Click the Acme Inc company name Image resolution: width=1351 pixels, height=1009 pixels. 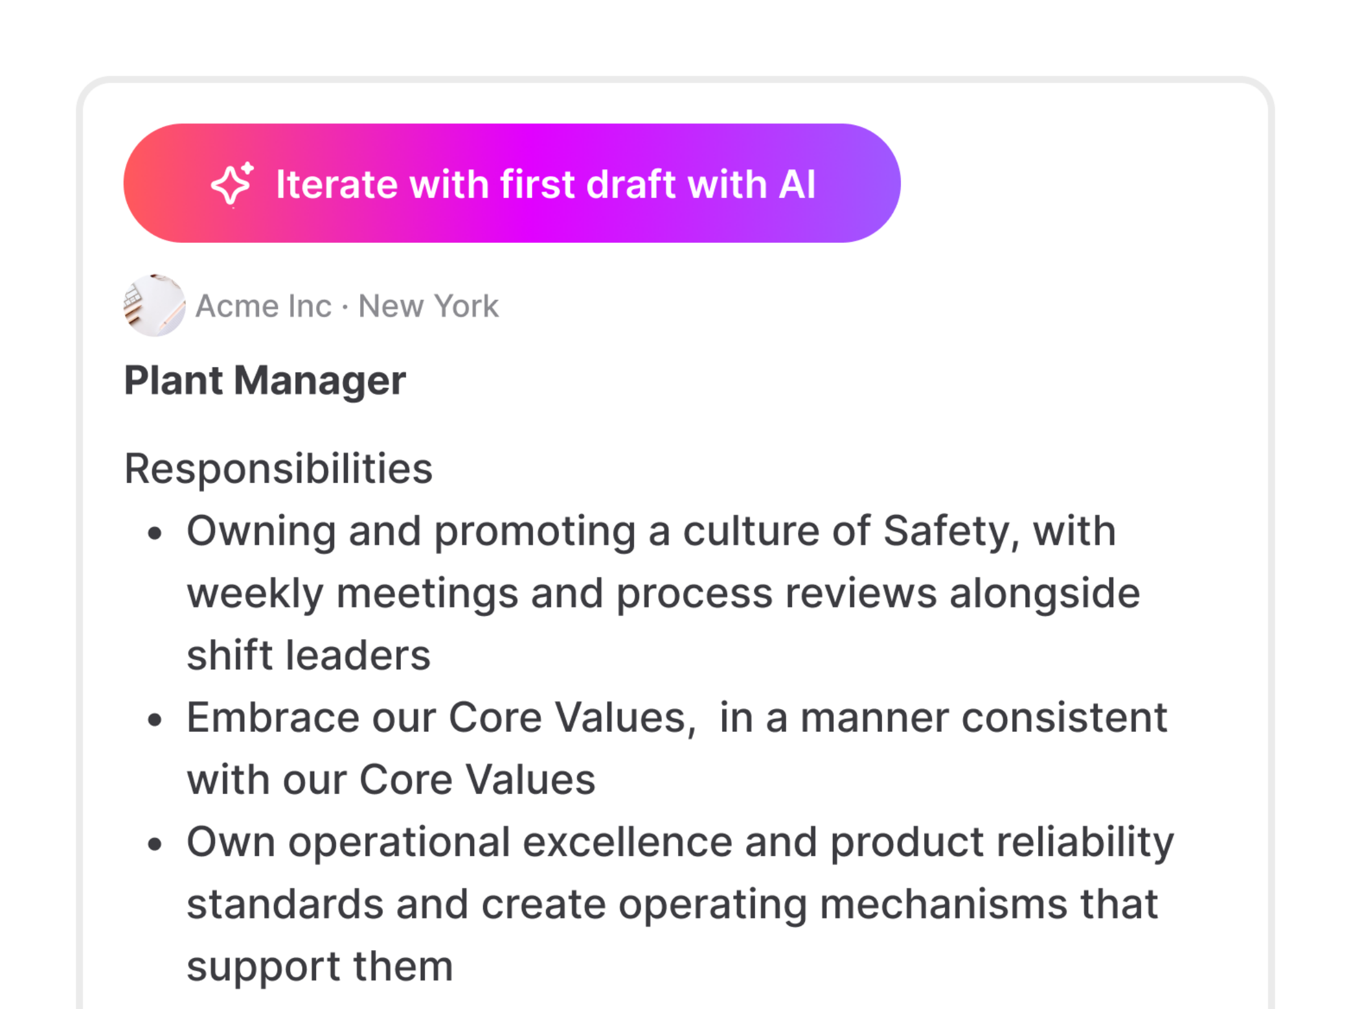coord(263,306)
